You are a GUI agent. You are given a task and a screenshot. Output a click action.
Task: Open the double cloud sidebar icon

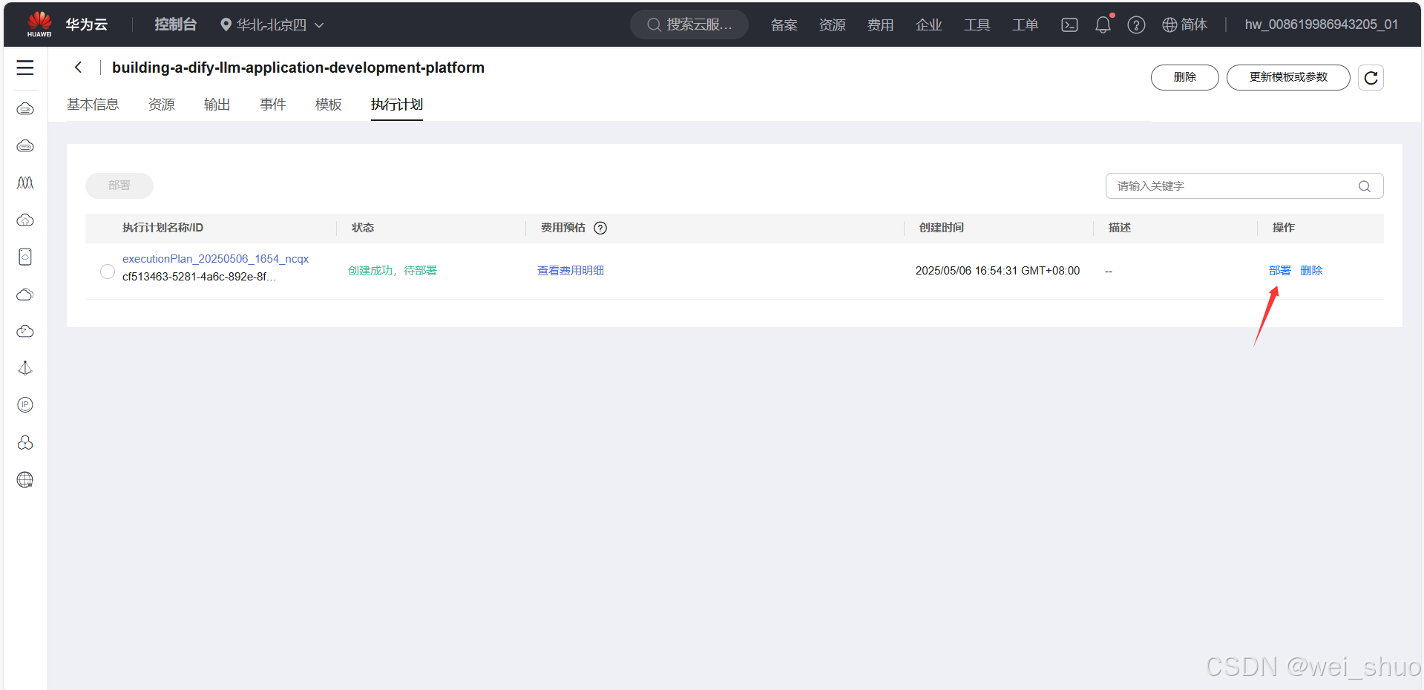tap(25, 295)
